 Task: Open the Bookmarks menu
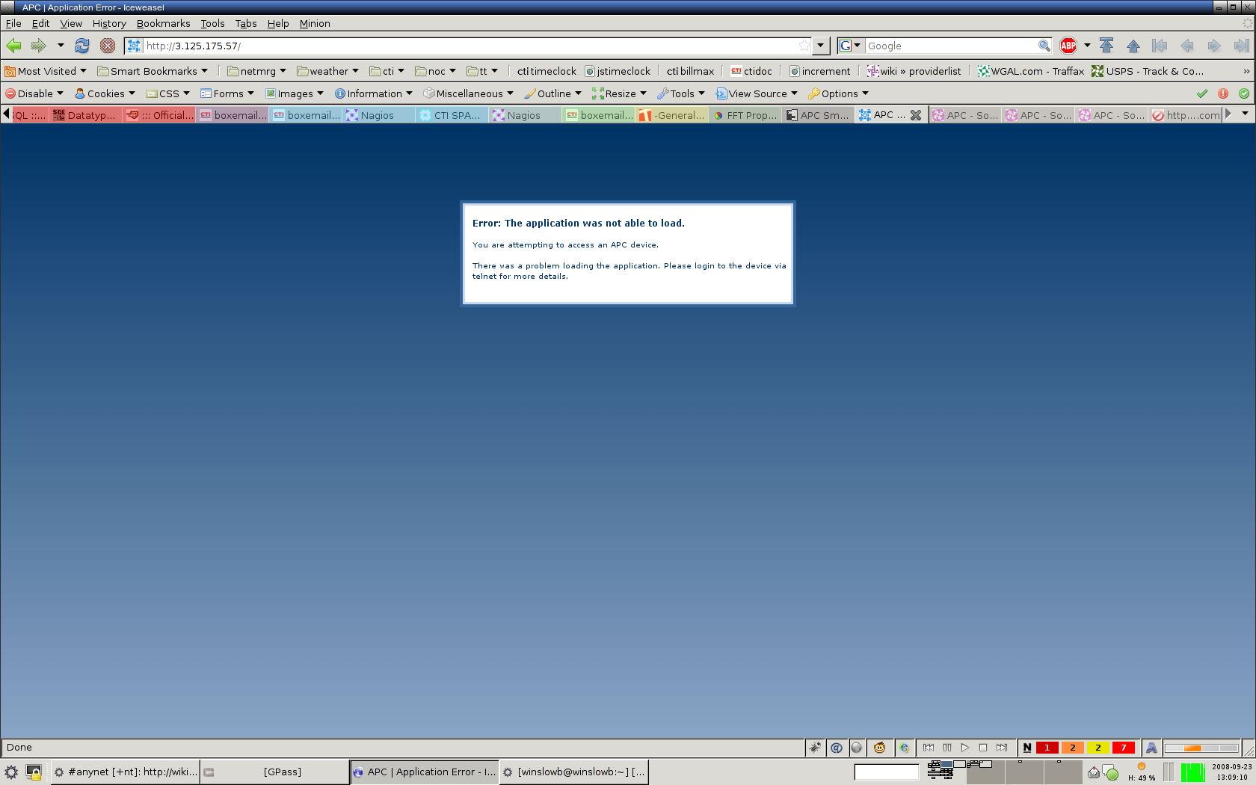(x=163, y=23)
